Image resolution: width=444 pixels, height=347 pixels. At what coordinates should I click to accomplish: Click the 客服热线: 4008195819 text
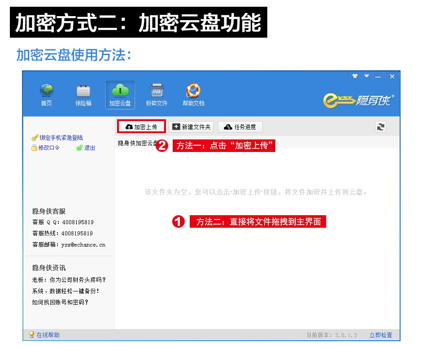63,234
